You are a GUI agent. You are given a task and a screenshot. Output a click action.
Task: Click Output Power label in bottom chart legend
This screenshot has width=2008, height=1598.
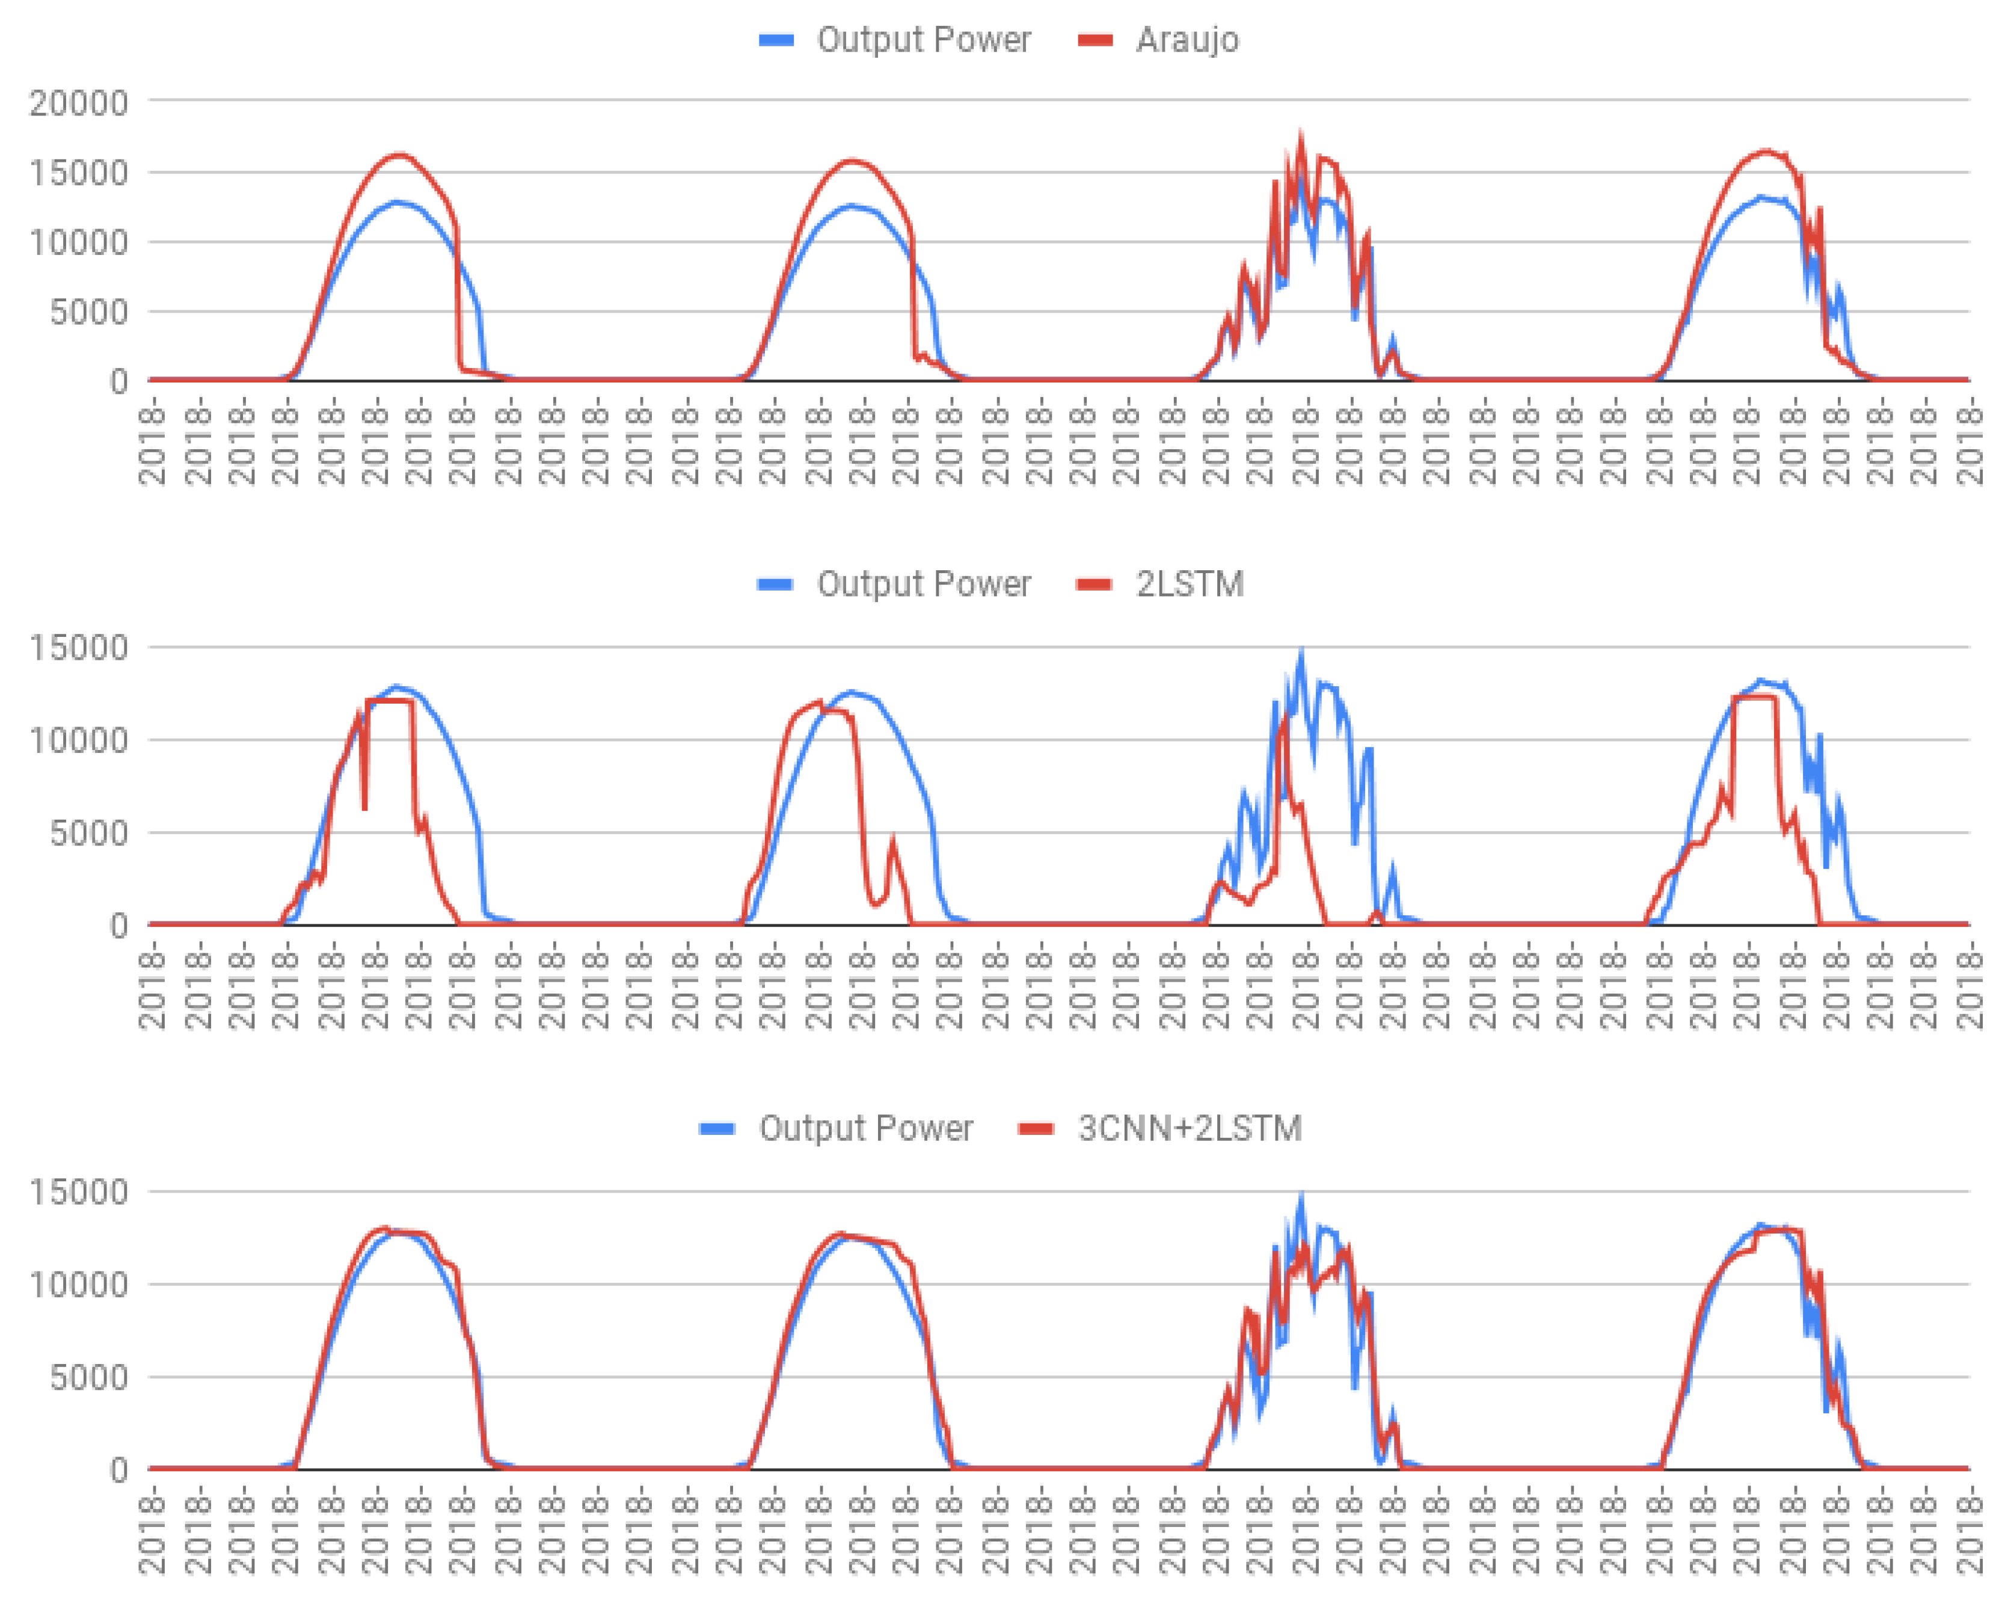pyautogui.click(x=865, y=1128)
